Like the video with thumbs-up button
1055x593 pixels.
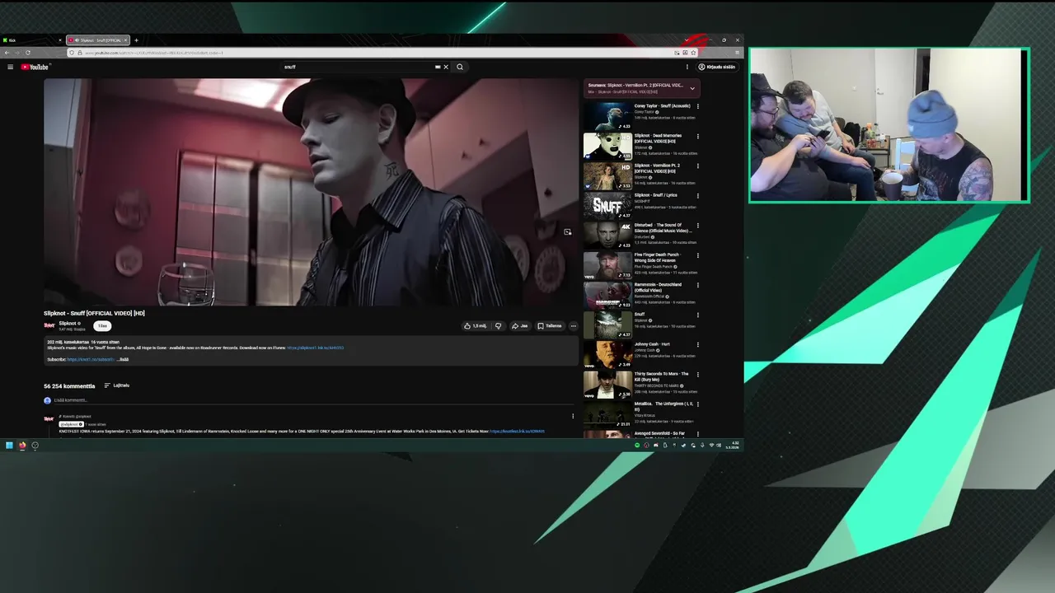[x=476, y=325]
